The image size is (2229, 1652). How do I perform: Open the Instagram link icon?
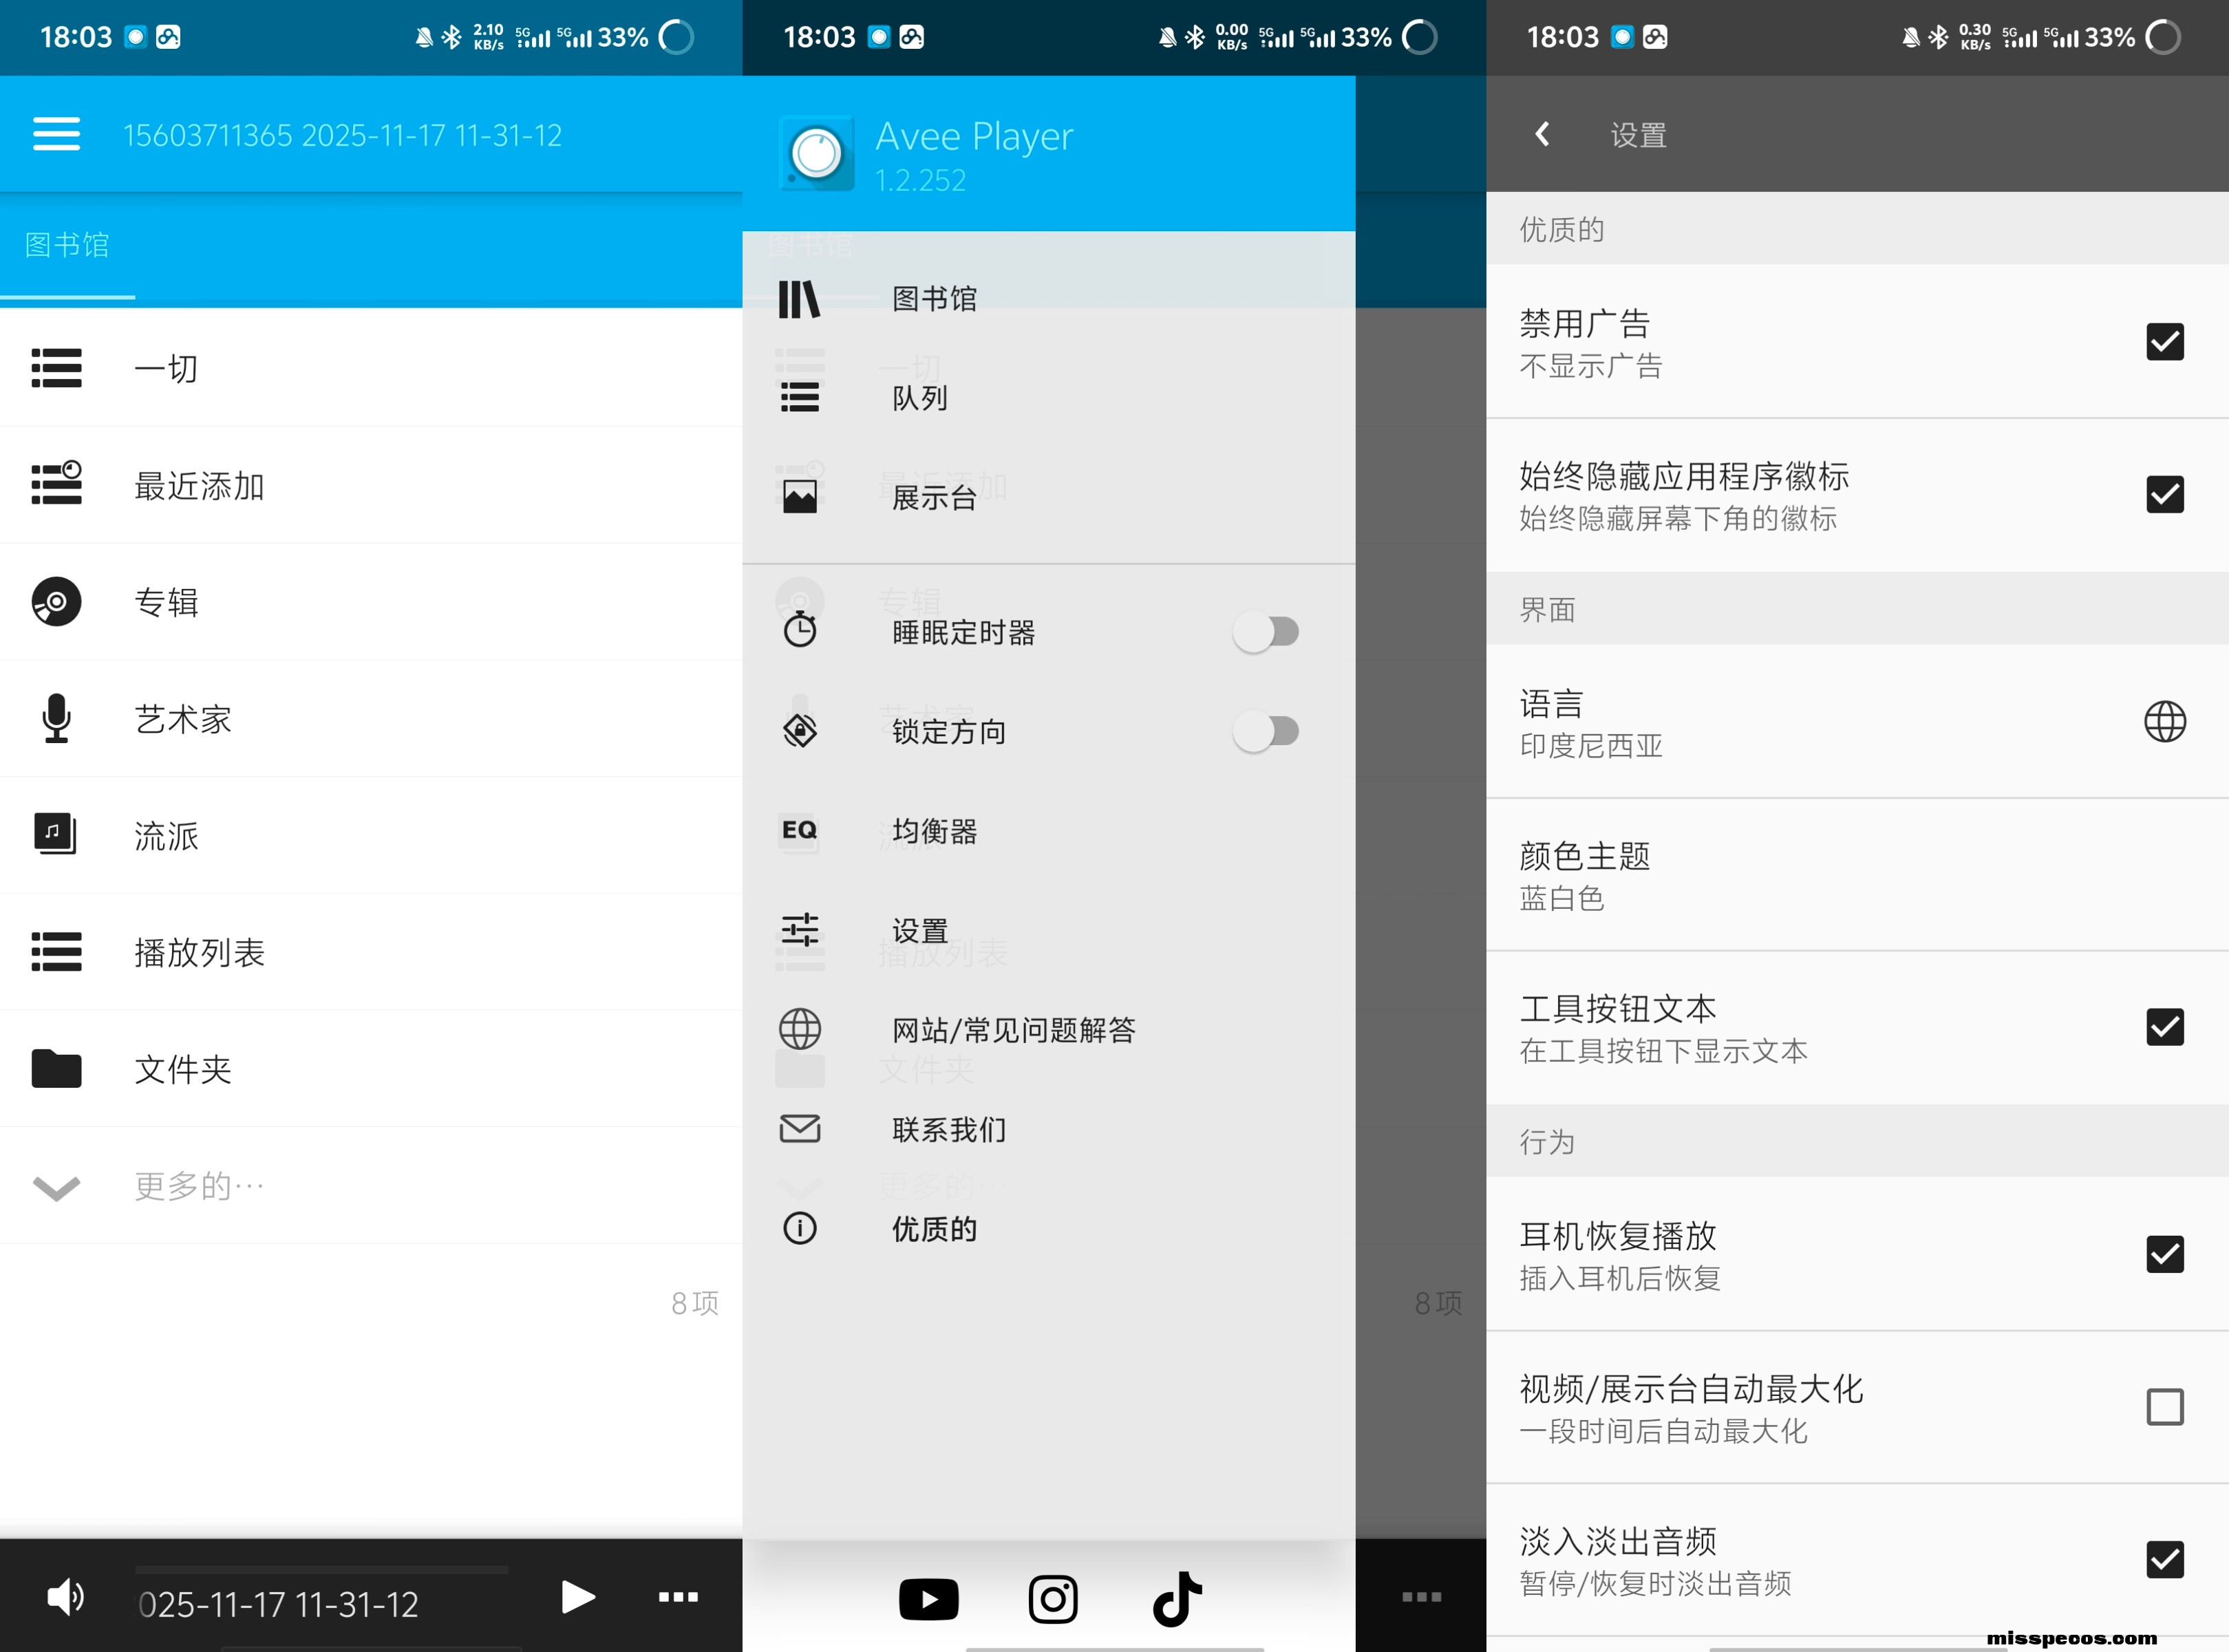coord(1052,1599)
